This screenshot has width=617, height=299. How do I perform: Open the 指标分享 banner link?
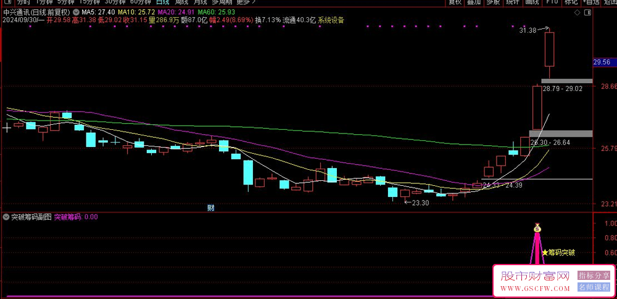coord(594,276)
